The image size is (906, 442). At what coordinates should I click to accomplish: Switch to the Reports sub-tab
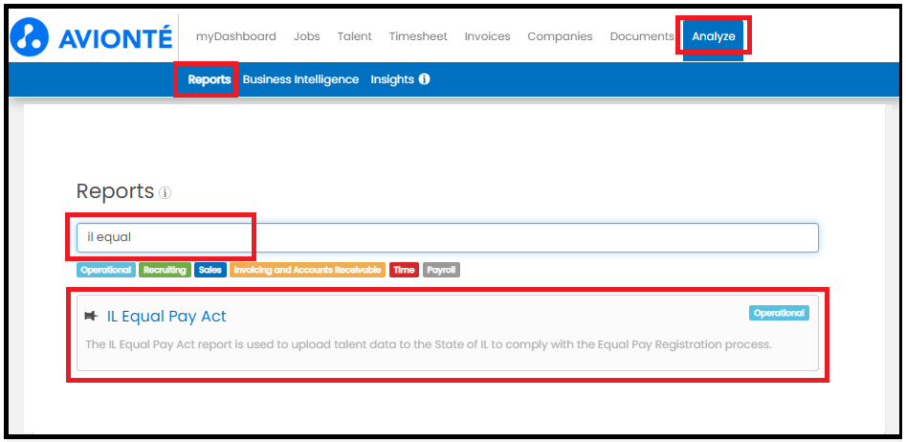[x=210, y=79]
